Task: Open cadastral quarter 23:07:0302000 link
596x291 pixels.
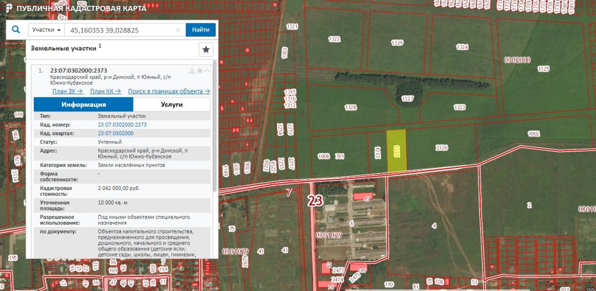Action: point(115,134)
